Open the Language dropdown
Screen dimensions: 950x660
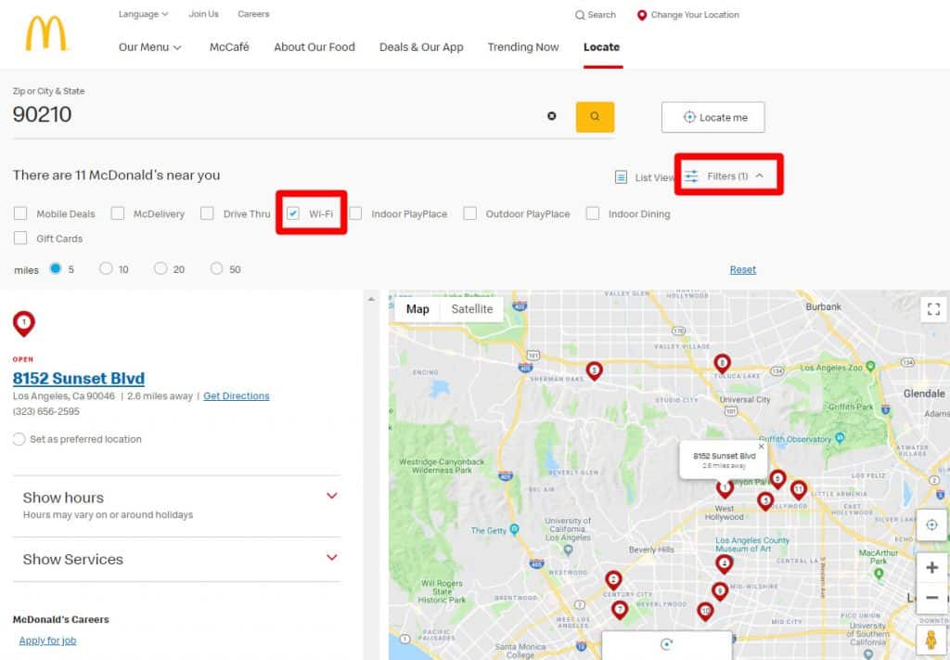click(142, 14)
